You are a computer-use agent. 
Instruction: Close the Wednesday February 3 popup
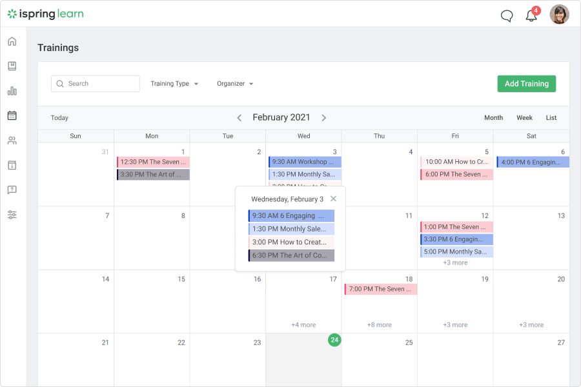[x=333, y=199]
